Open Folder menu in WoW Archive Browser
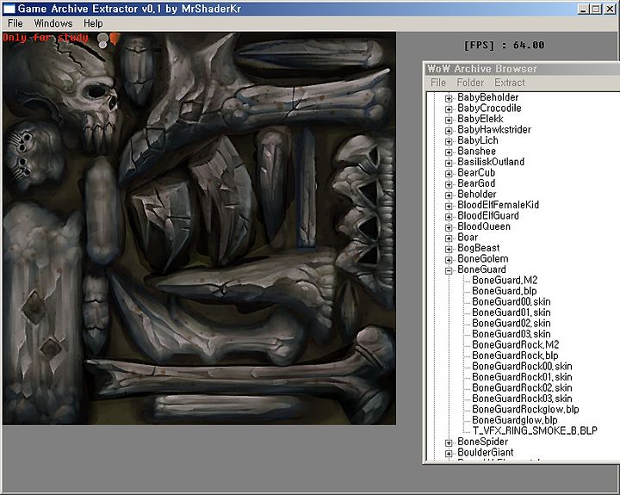620x495 pixels. (470, 83)
